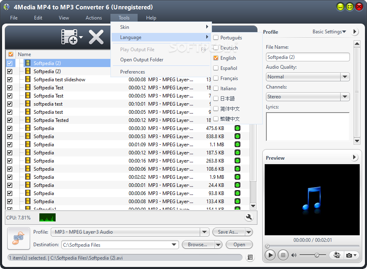Click the green status icon of 475.6 KB row
This screenshot has height=269, width=367.
coord(237,128)
